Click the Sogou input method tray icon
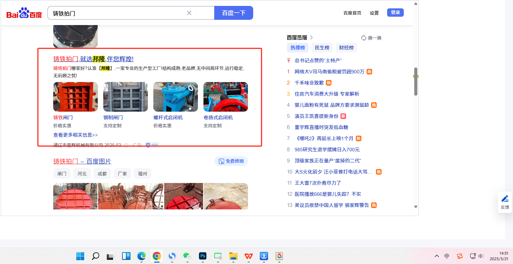The image size is (513, 264). click(460, 256)
